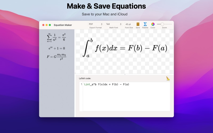The height and width of the screenshot is (133, 213).
Task: Click the yellow minimize window button
Action: pyautogui.click(x=47, y=25)
